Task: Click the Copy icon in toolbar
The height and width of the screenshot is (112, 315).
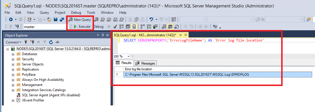Action: [136, 19]
